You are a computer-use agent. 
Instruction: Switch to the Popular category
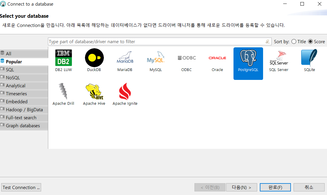pos(24,62)
